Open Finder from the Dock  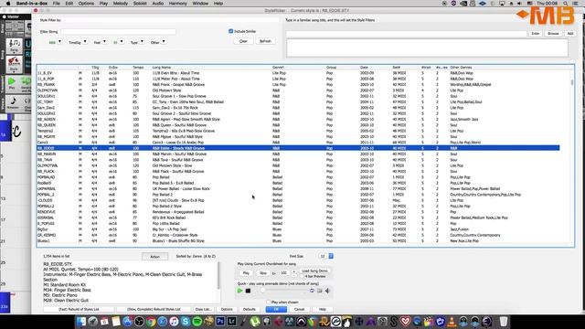tap(81, 321)
